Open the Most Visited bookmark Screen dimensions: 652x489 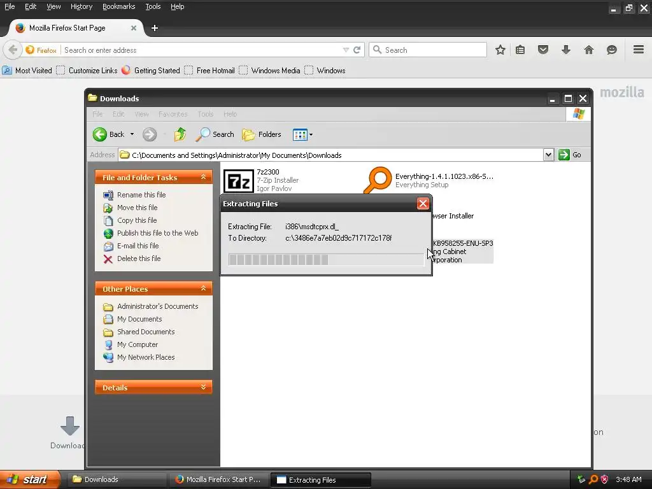click(x=27, y=70)
